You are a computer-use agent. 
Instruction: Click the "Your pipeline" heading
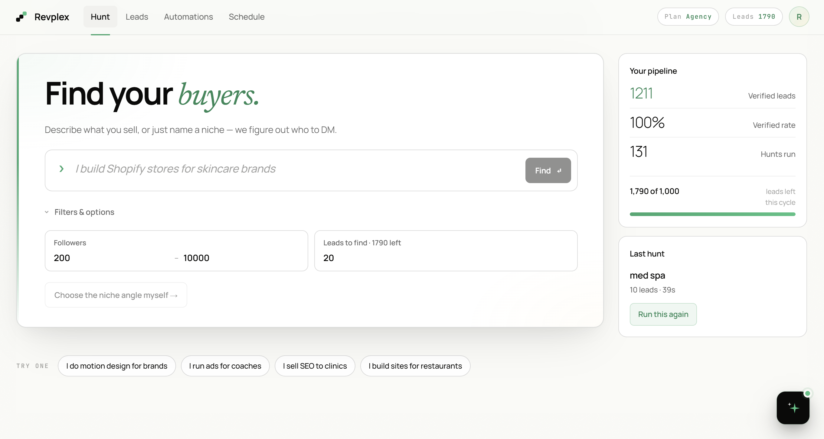[653, 71]
